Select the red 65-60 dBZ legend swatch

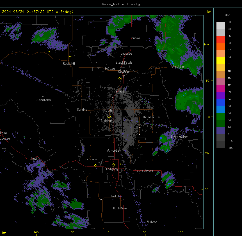pos(221,40)
